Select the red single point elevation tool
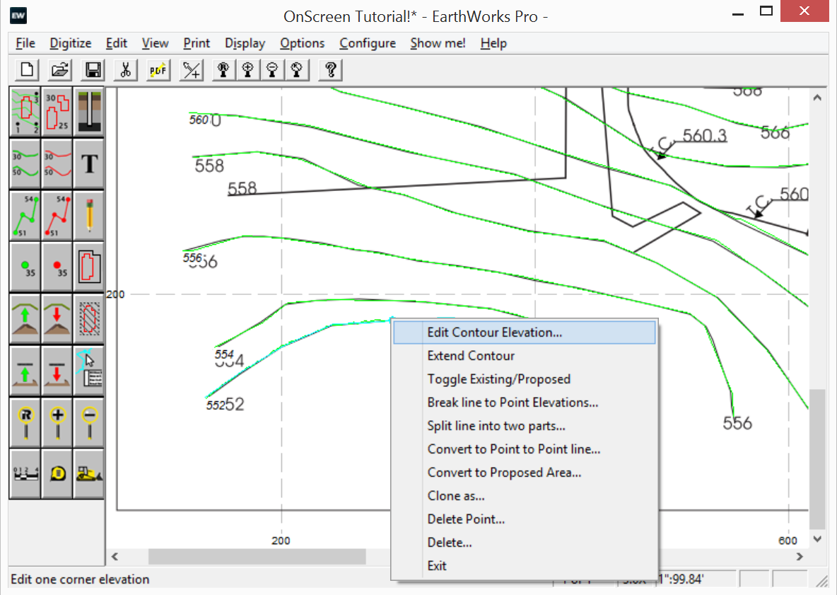This screenshot has width=837, height=595. point(57,267)
